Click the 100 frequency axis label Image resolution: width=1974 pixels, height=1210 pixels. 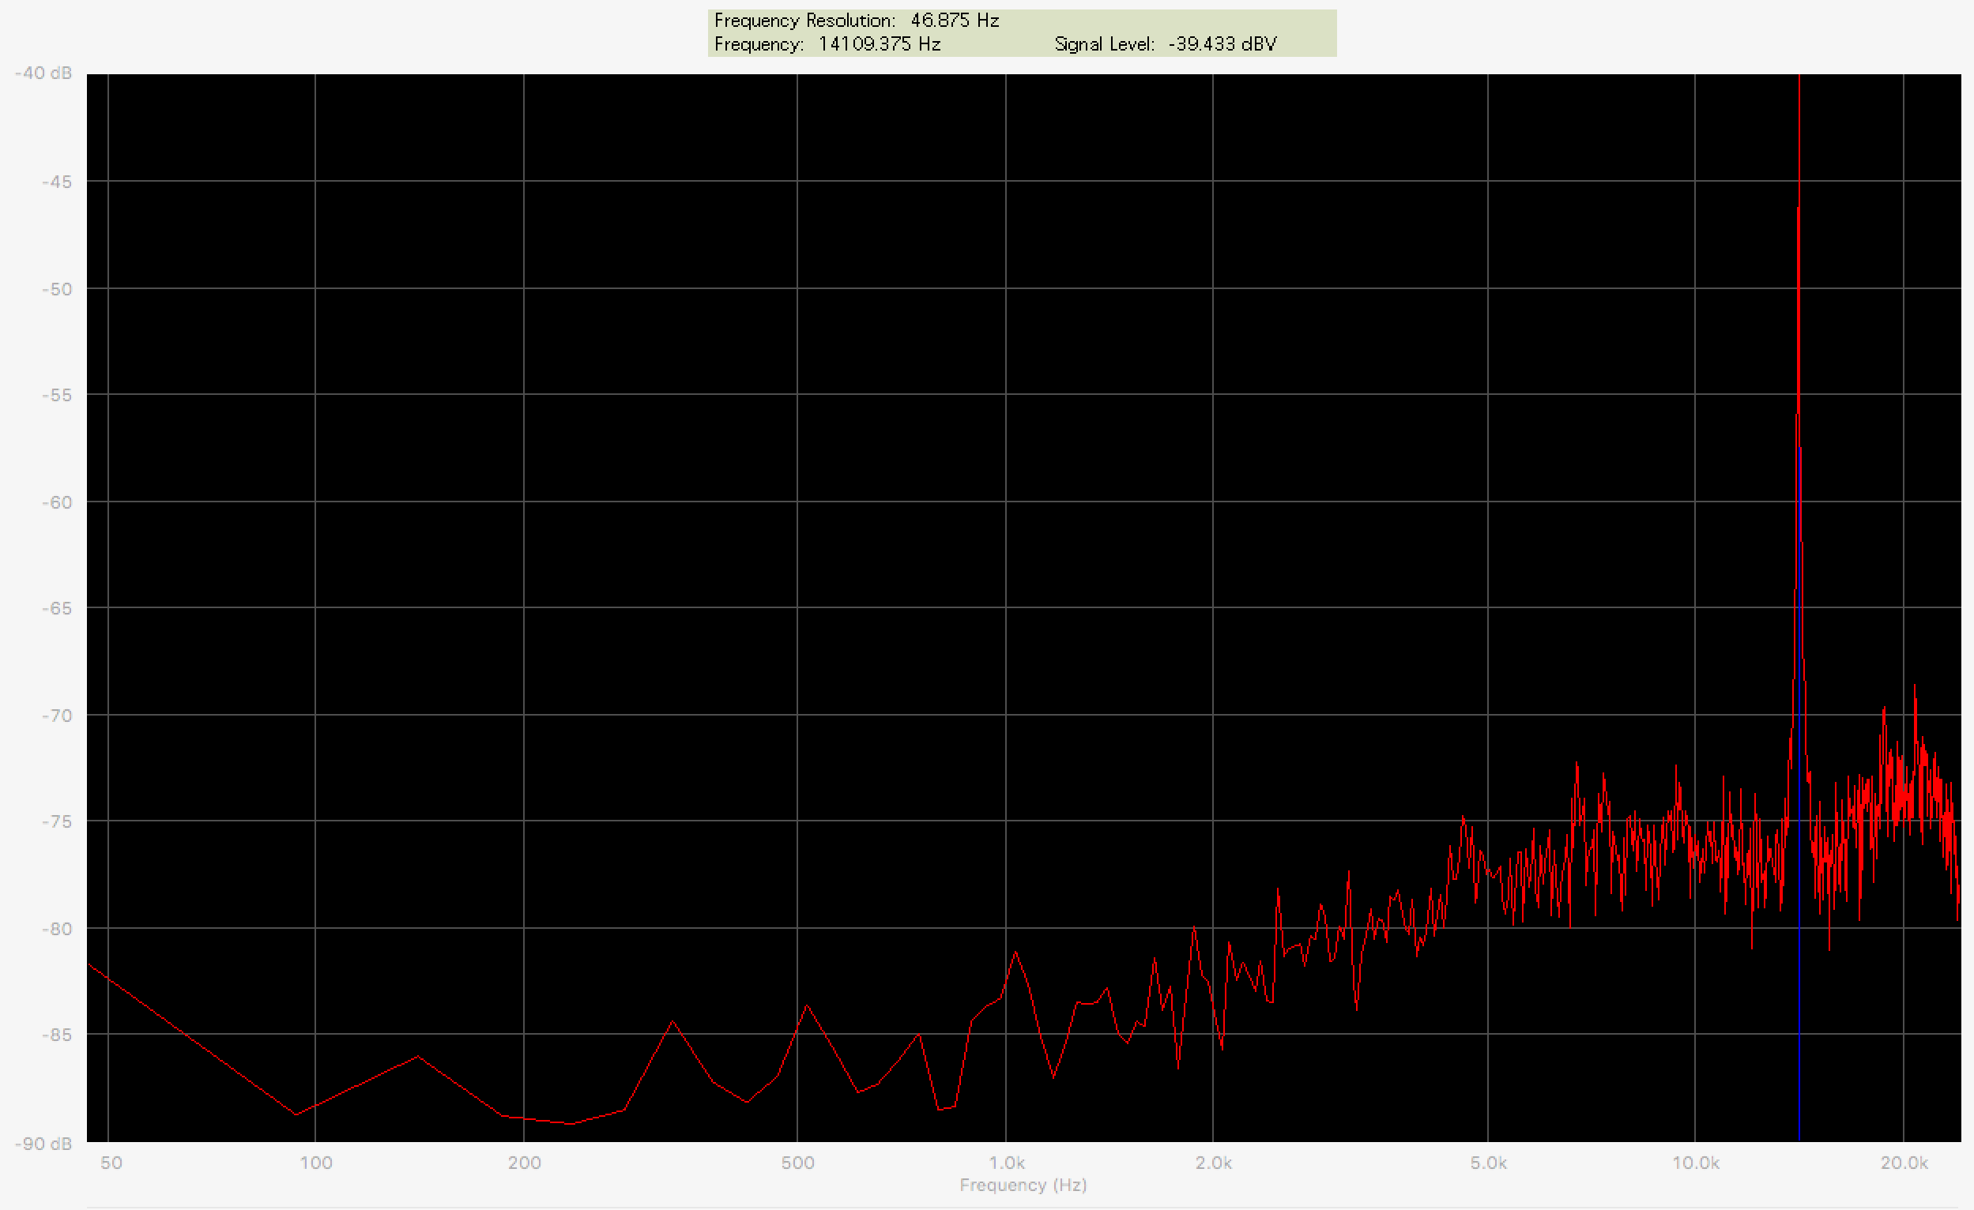(315, 1163)
